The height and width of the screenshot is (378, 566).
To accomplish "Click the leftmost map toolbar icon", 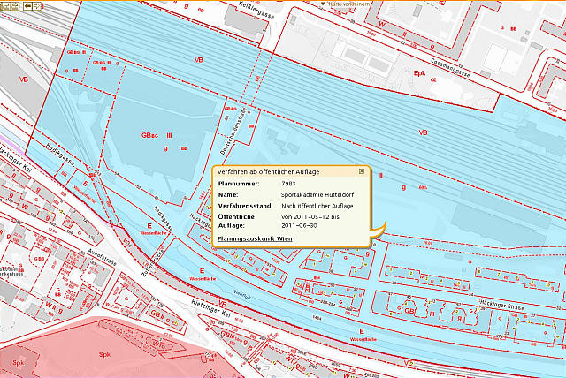I will click(x=4, y=5).
